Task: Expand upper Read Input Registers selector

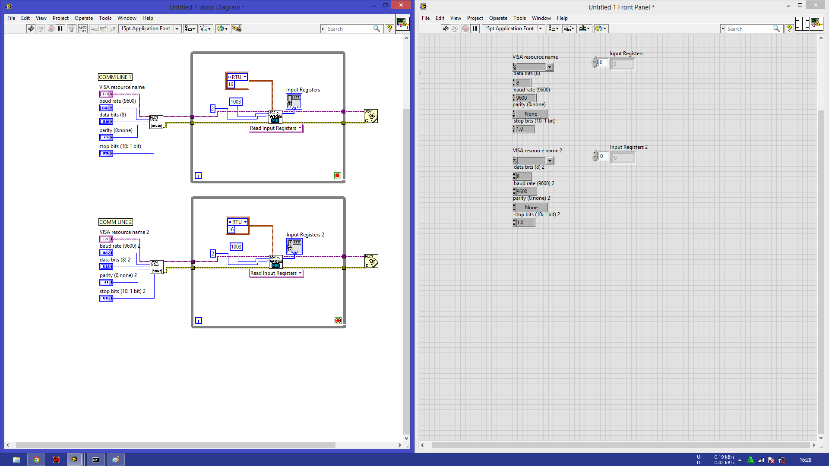Action: click(x=300, y=128)
